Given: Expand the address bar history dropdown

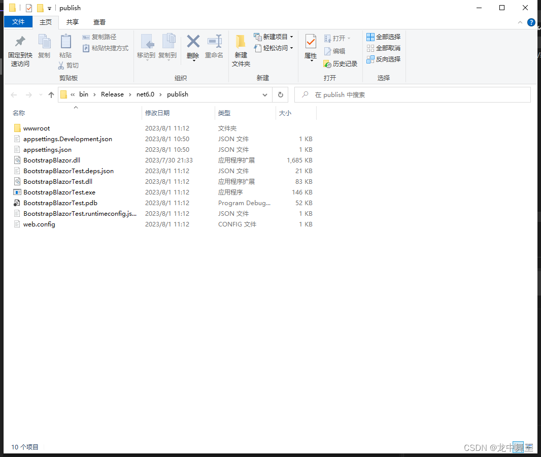Looking at the screenshot, I should point(264,95).
